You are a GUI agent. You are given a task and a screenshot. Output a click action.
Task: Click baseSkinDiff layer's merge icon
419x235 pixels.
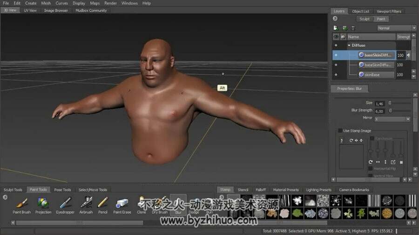coord(408,55)
